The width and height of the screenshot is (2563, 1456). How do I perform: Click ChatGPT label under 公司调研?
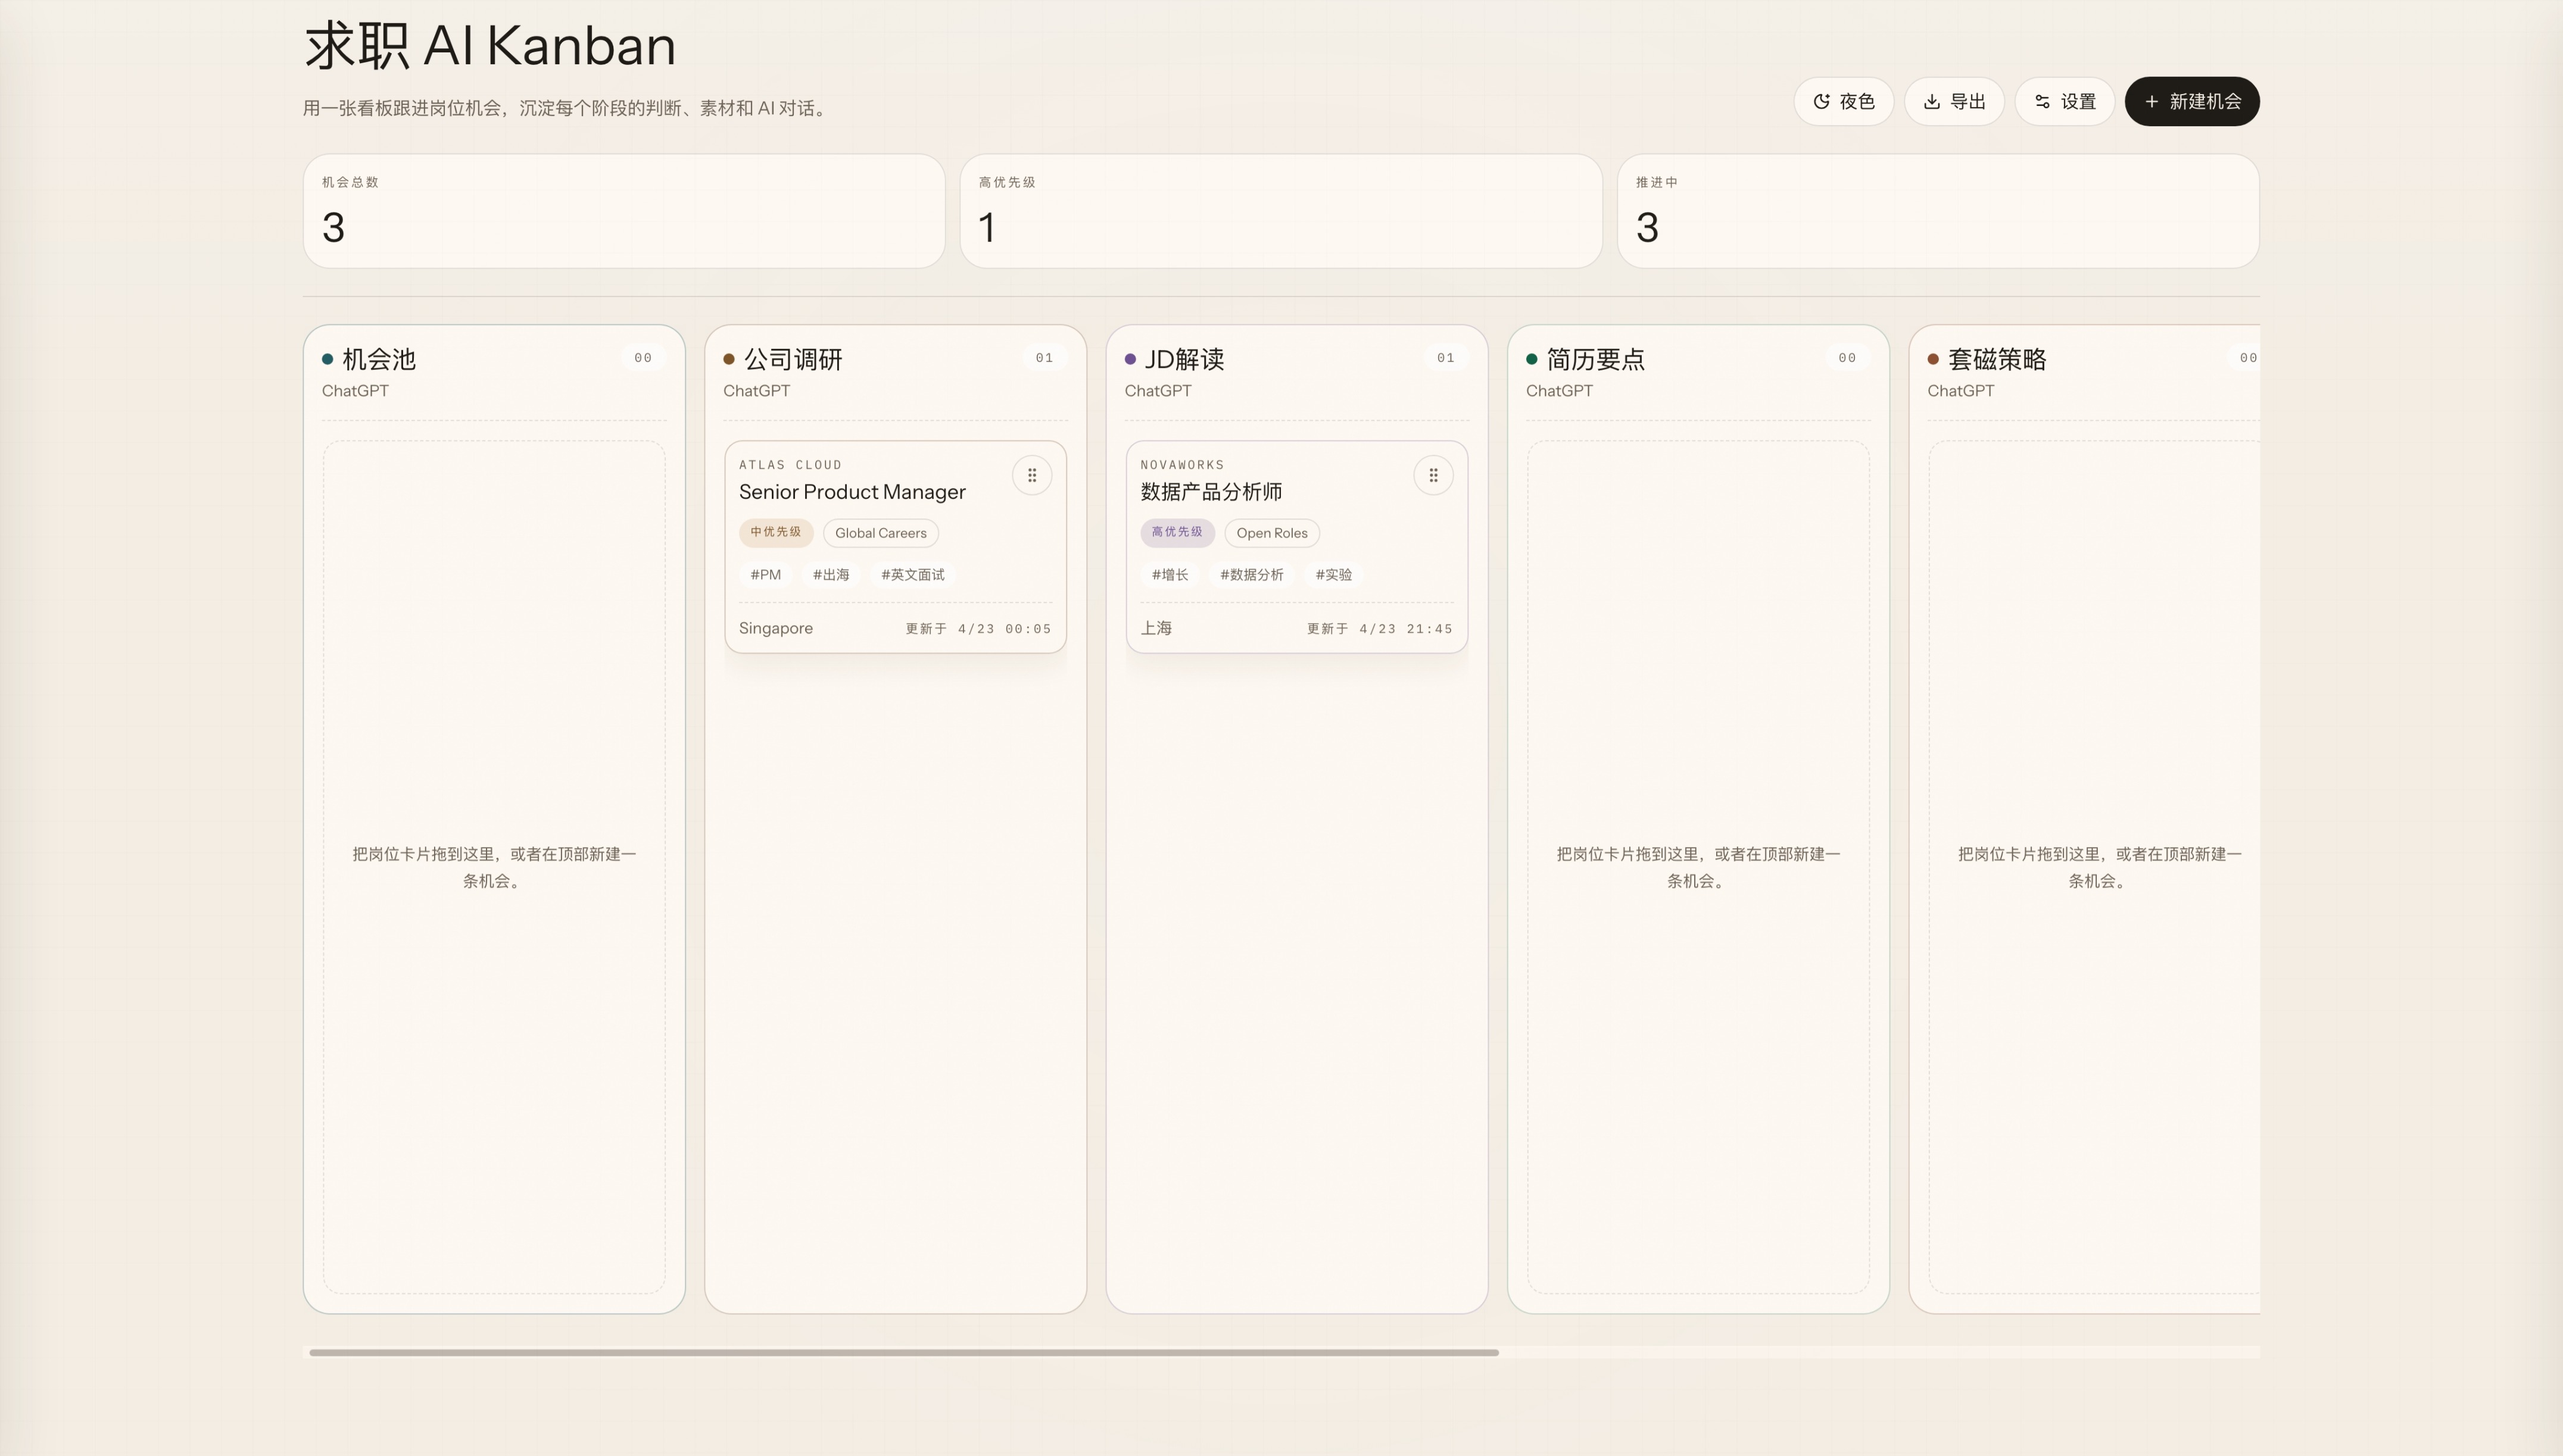point(756,391)
